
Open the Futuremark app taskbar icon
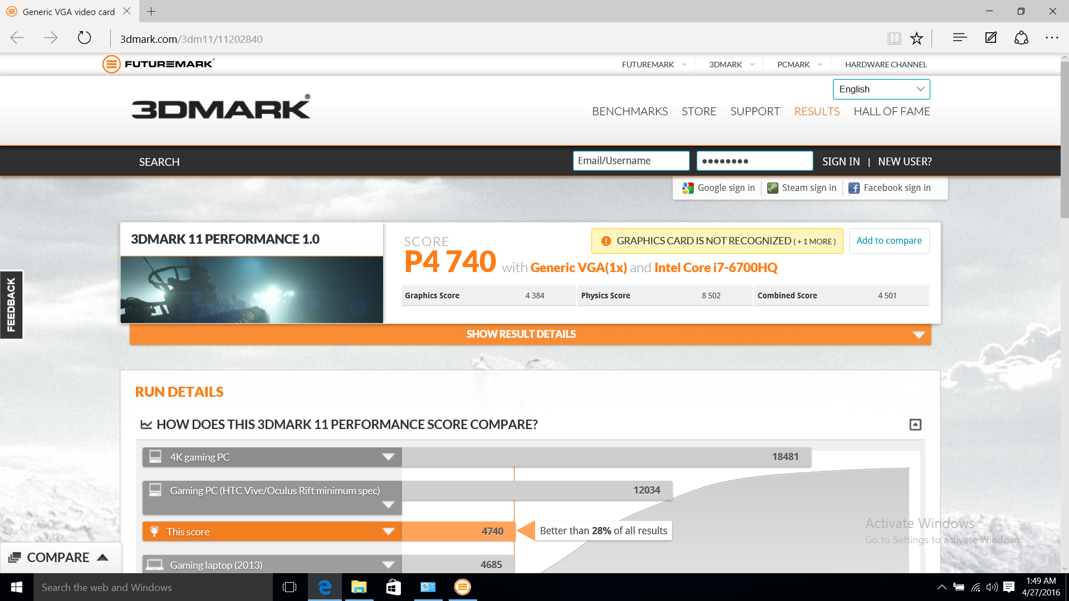(x=463, y=587)
